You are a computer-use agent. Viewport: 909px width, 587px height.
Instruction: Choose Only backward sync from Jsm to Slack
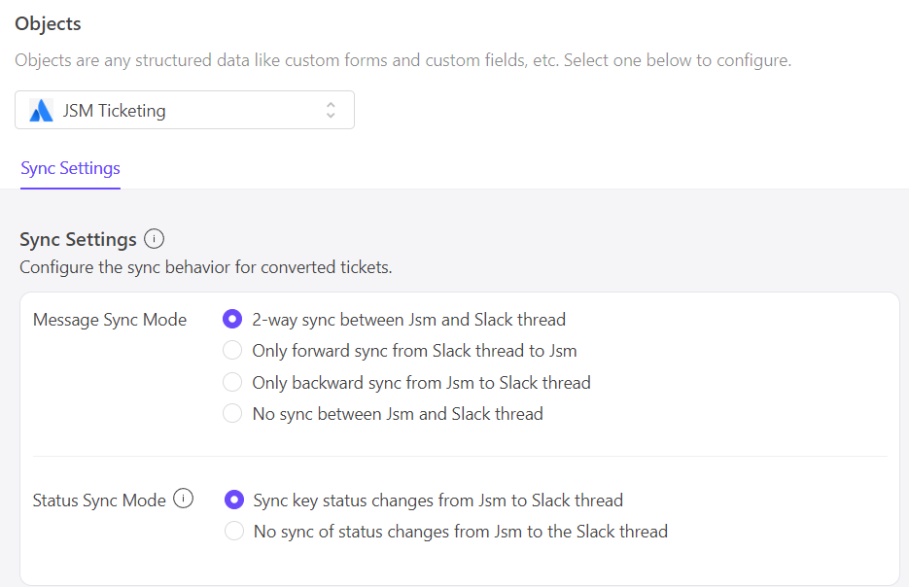point(232,383)
